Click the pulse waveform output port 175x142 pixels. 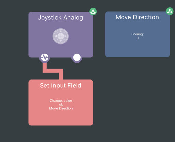[45, 57]
